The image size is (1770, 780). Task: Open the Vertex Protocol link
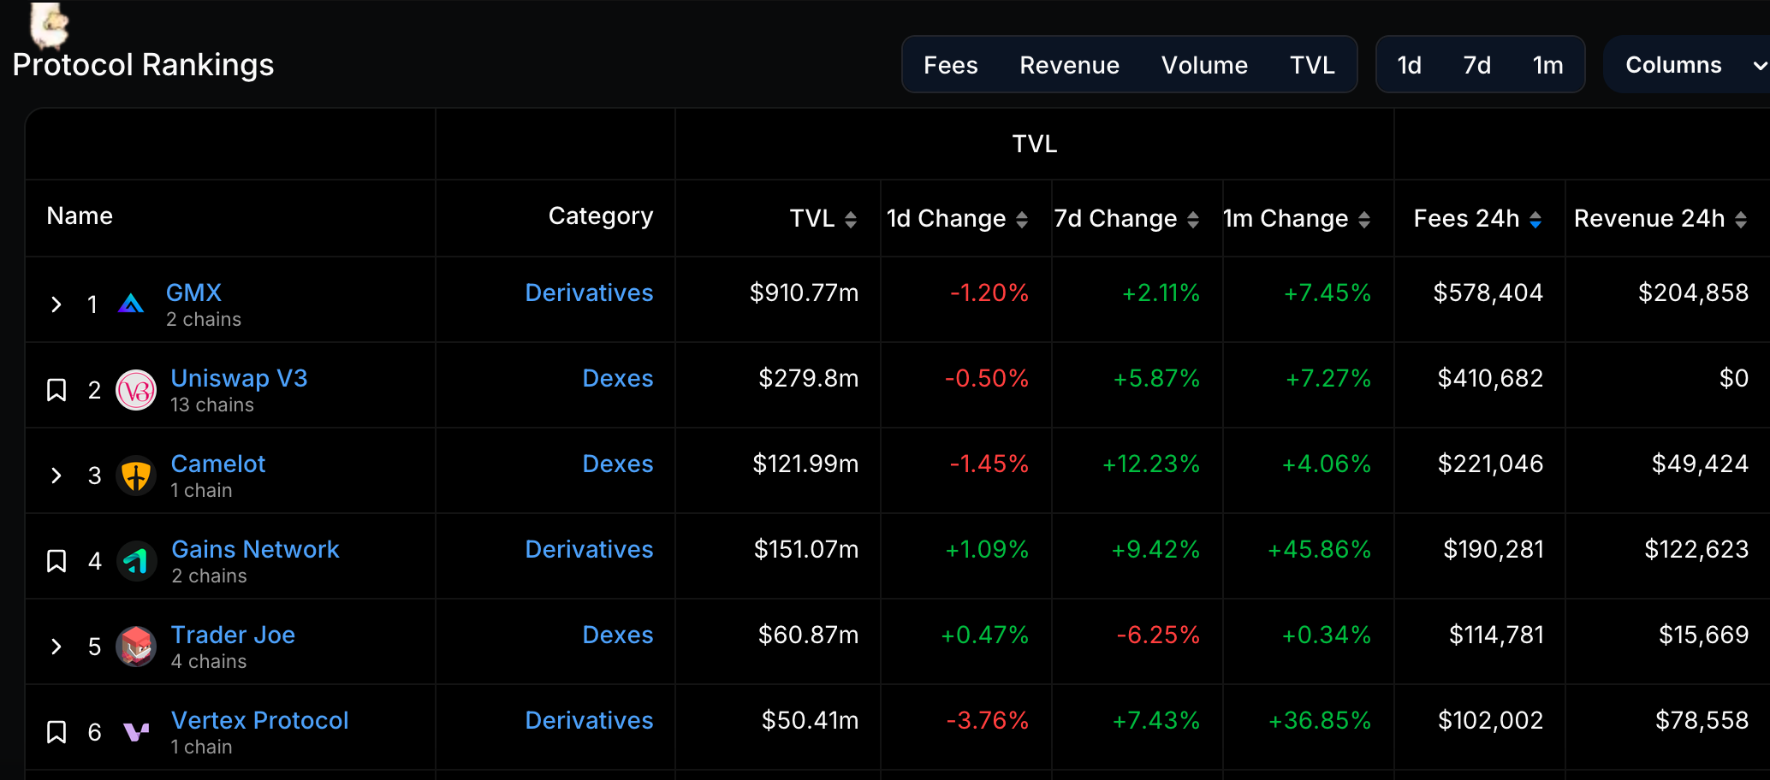pyautogui.click(x=259, y=720)
